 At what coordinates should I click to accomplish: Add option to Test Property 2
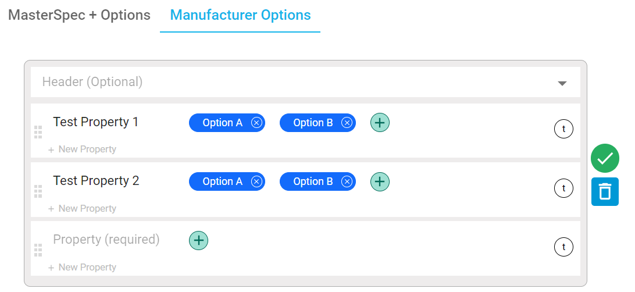tap(380, 181)
